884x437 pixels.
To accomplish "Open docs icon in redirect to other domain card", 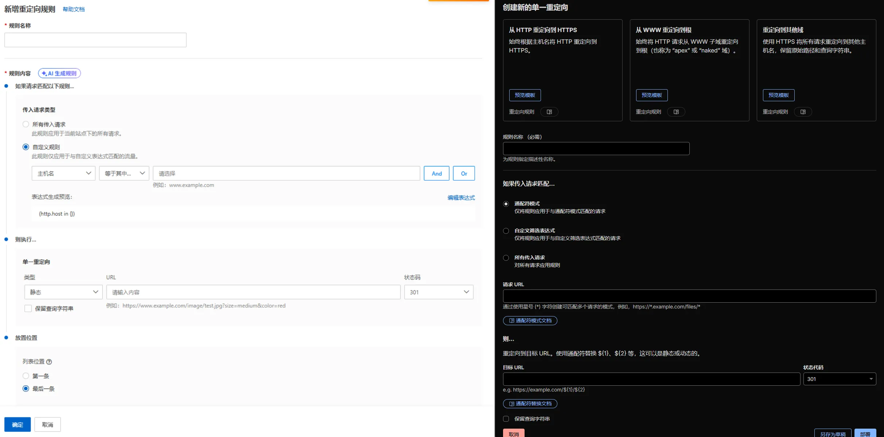I will point(803,112).
